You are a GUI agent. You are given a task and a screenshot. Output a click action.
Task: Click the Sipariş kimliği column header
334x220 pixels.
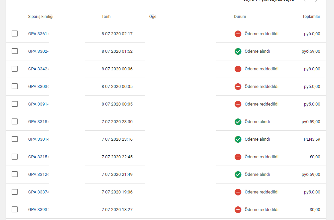pos(41,17)
